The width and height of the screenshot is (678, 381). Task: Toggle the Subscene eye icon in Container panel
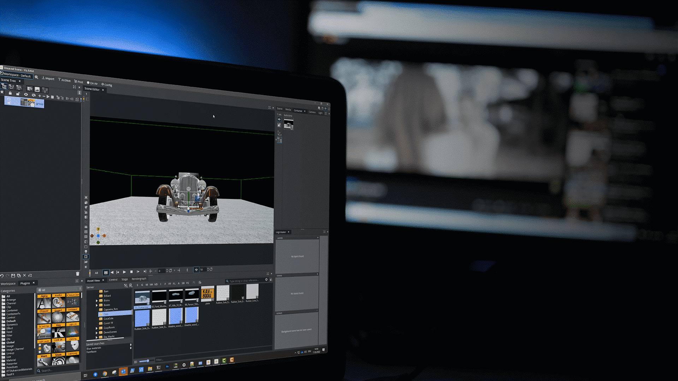point(279,119)
